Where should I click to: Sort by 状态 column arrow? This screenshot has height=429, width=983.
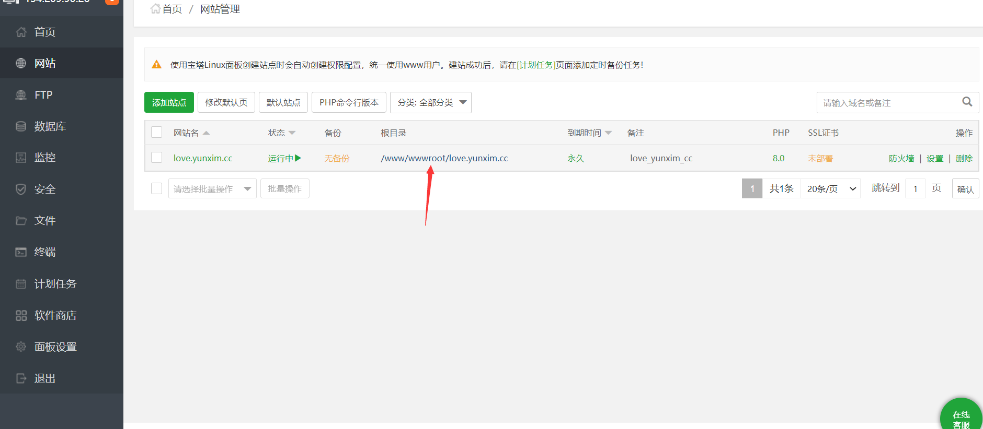tap(292, 133)
